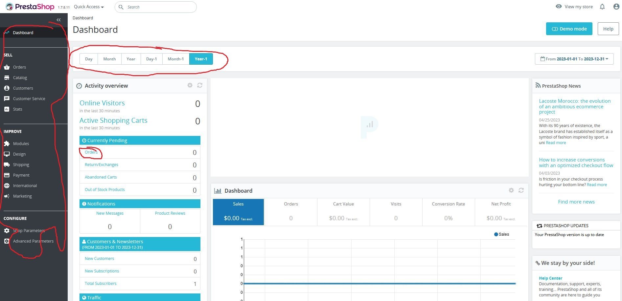
Task: Open Total Subscribers link
Action: click(x=101, y=284)
